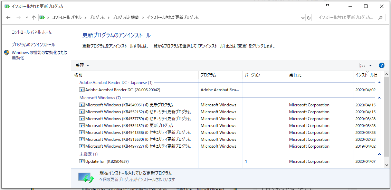This screenshot has height=190, width=391.
Task: Select 未指定 (1) group header
Action: (x=88, y=154)
